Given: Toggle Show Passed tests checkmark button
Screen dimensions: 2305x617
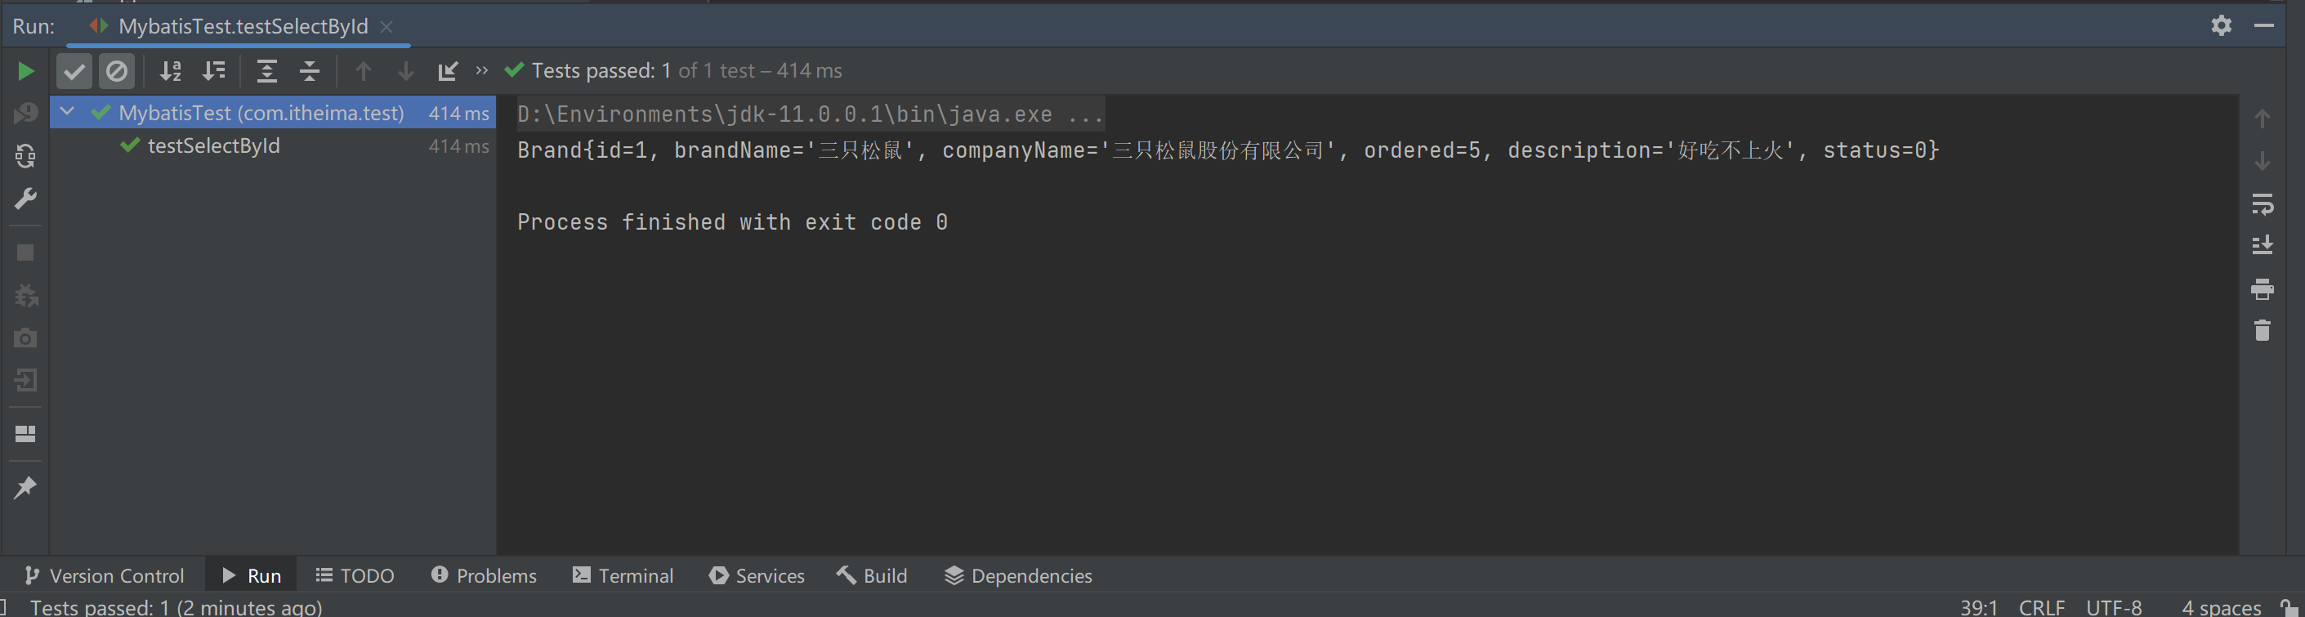Looking at the screenshot, I should [74, 71].
